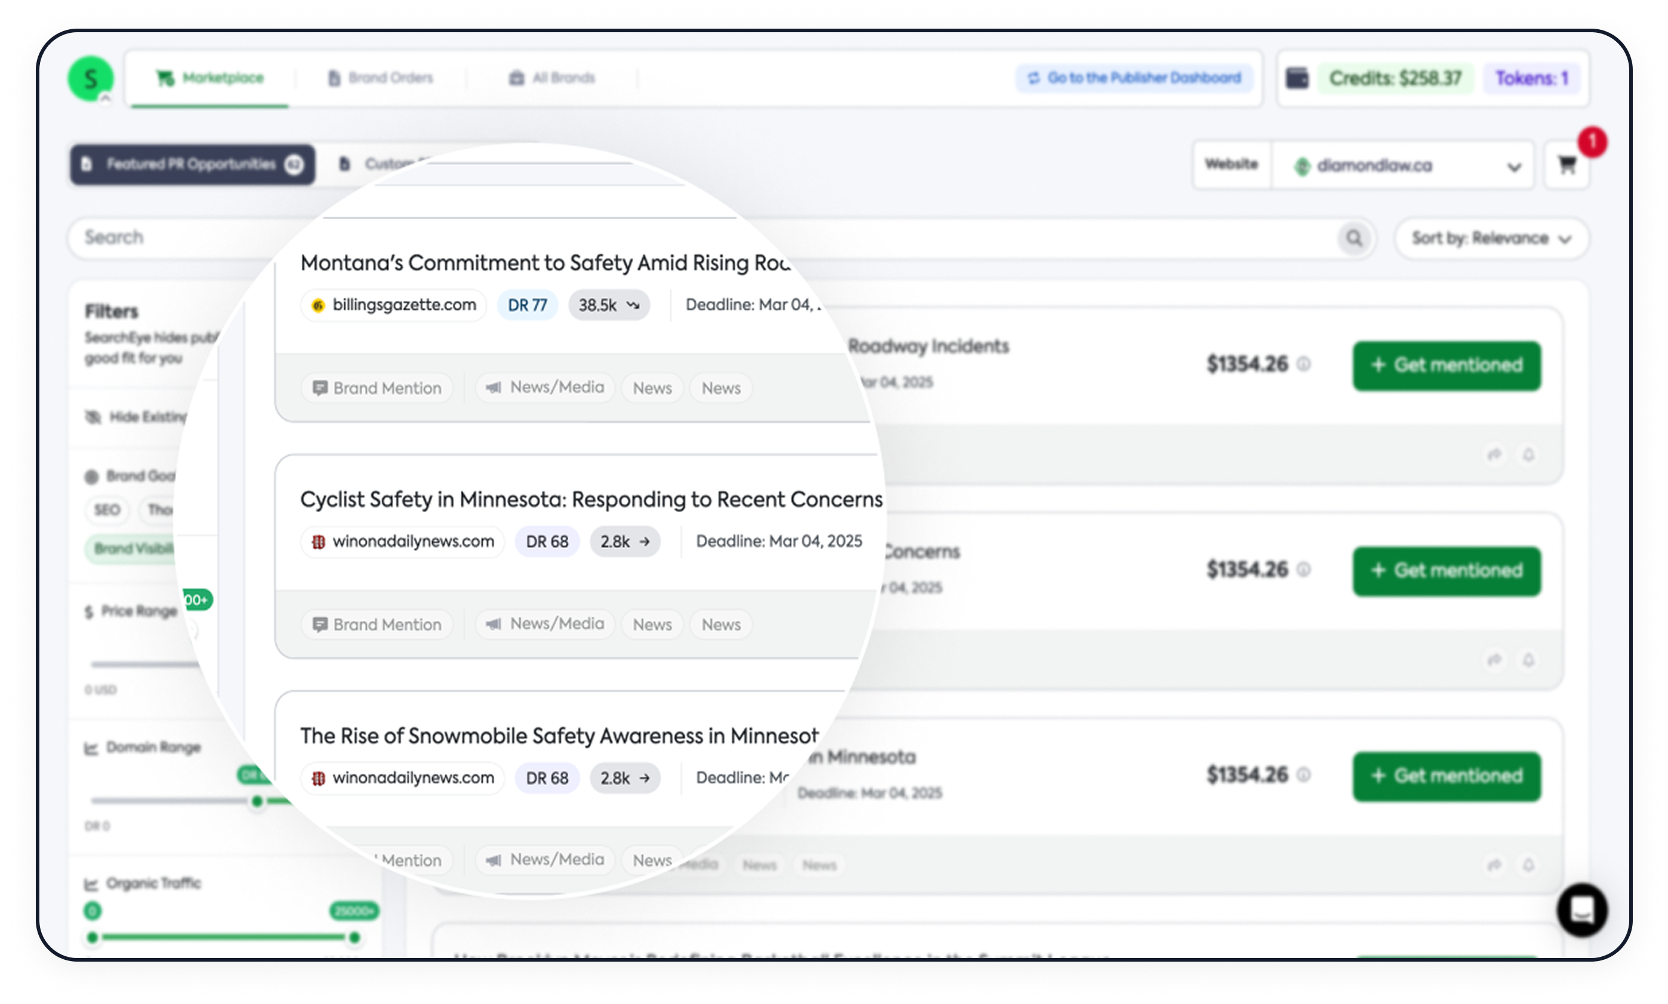Get mentioned in the Roadway Incidents listing
1668x1004 pixels.
coord(1446,365)
